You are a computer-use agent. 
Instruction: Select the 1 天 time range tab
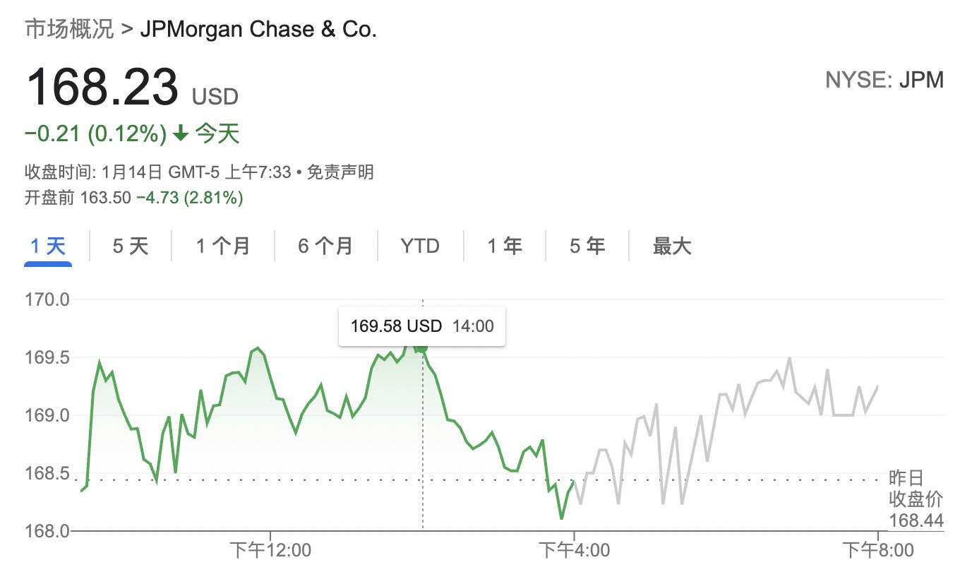(48, 246)
